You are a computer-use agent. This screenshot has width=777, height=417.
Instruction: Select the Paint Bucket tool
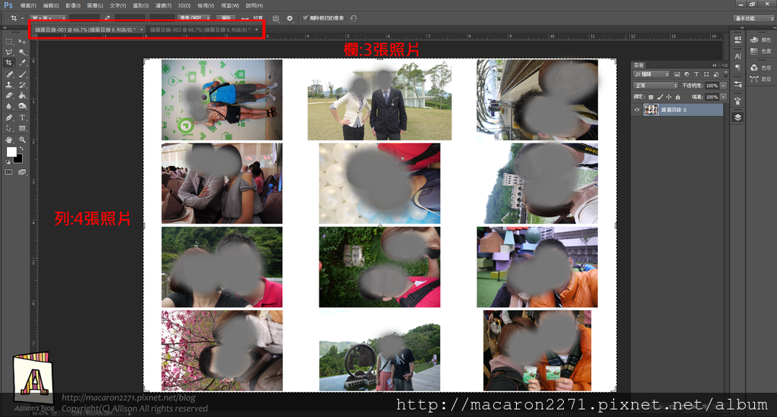pyautogui.click(x=22, y=96)
